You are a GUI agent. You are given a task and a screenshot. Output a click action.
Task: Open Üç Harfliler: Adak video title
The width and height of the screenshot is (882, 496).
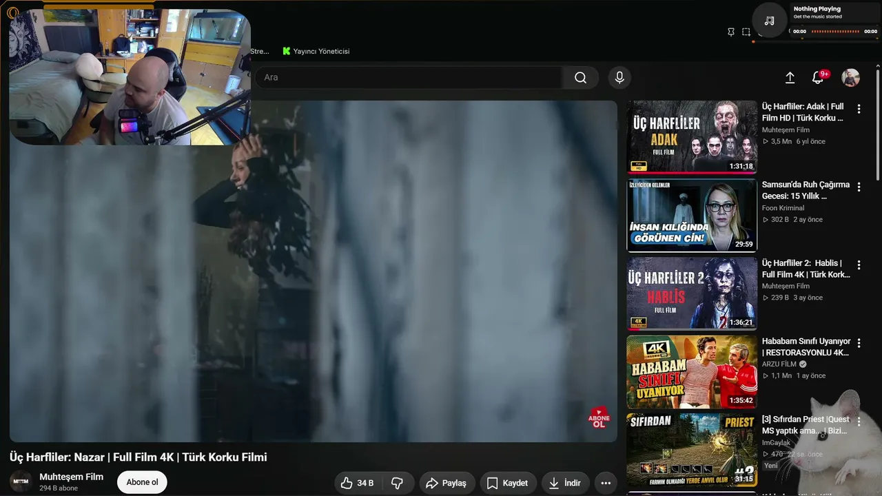(803, 112)
